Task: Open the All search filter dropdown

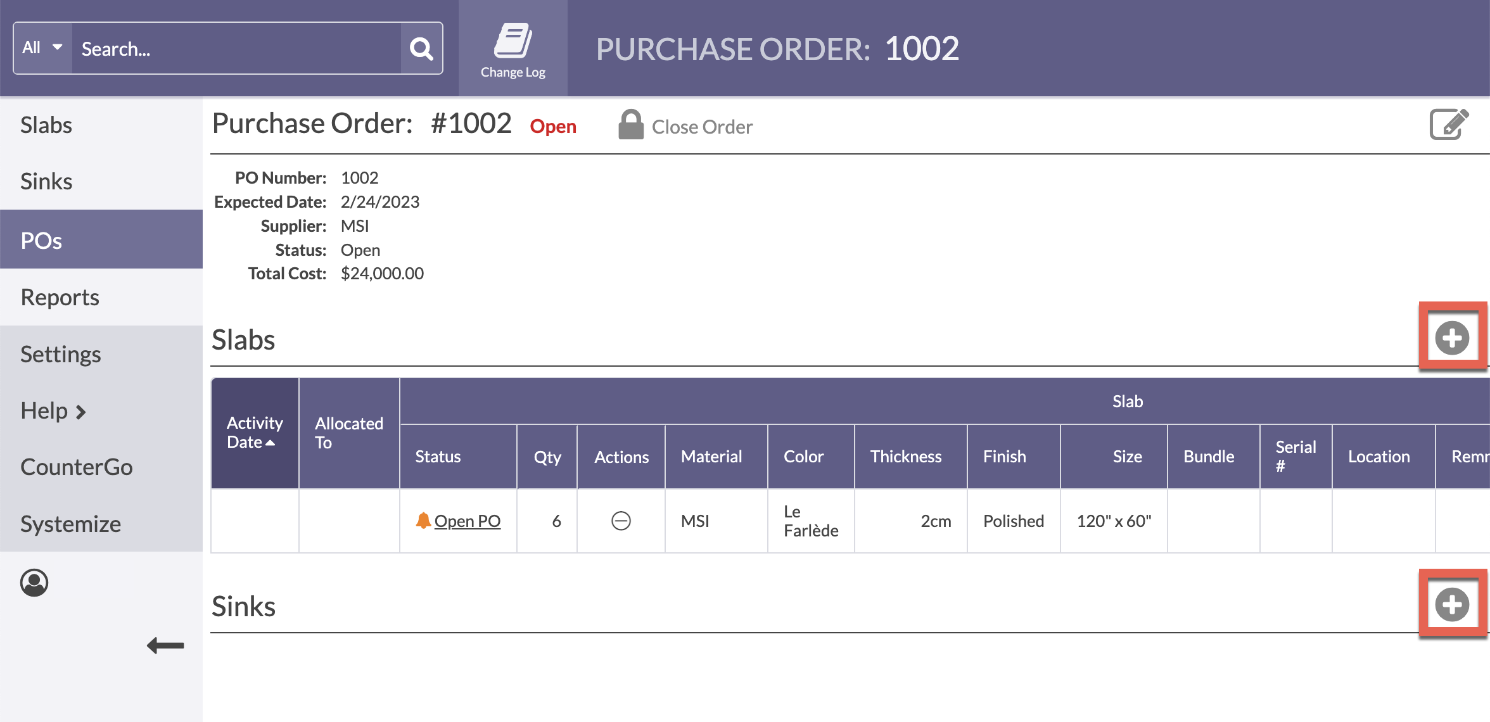Action: pos(41,47)
